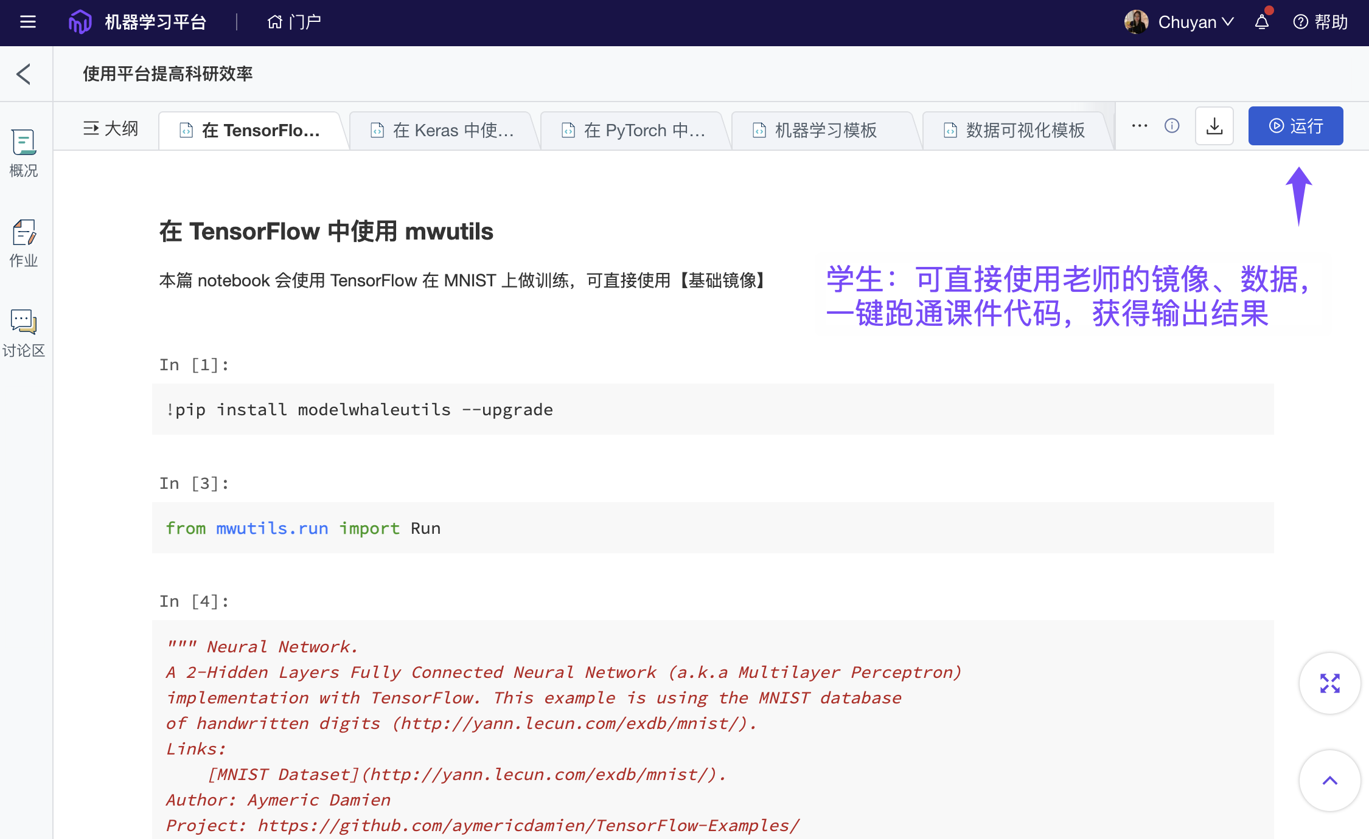The height and width of the screenshot is (839, 1369).
Task: Open the 作业 assignments sidebar panel
Action: [23, 242]
